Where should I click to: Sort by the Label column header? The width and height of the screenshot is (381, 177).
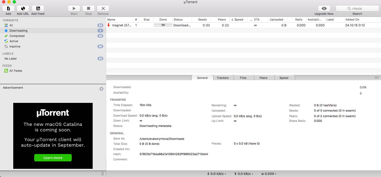[335, 20]
